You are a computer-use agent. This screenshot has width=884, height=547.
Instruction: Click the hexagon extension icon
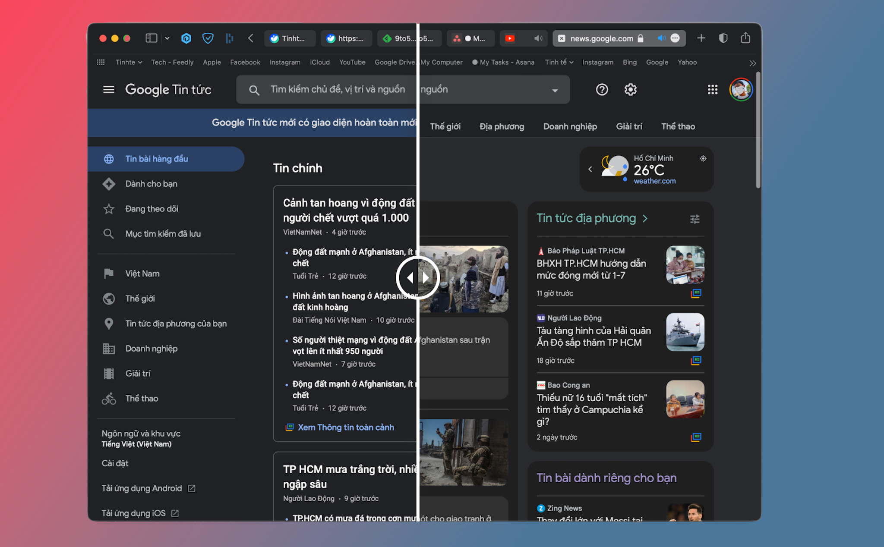[186, 38]
